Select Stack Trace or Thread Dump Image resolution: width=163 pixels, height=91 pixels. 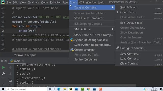pos(92,35)
